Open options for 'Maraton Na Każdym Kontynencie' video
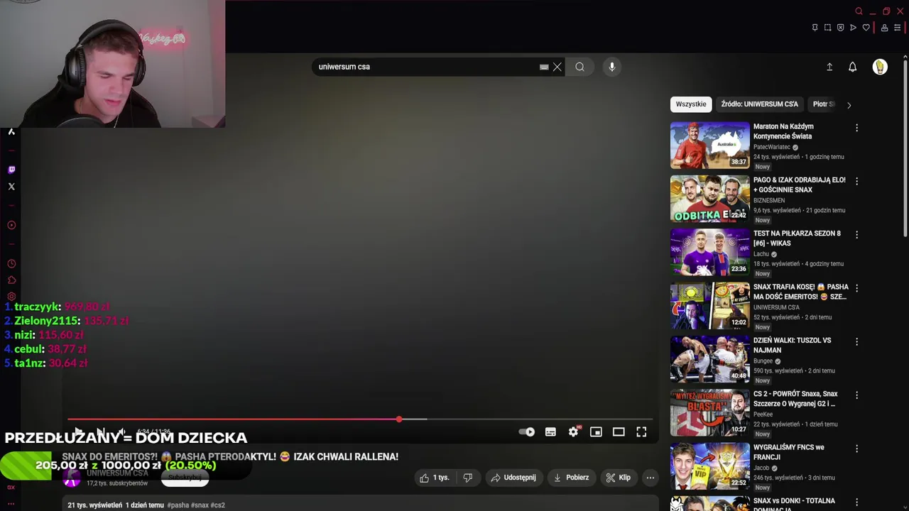 click(x=856, y=128)
